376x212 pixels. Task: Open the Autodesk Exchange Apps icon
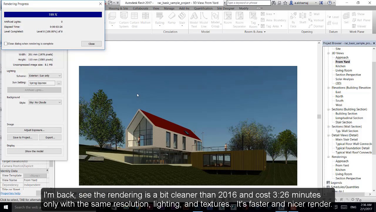click(x=321, y=3)
